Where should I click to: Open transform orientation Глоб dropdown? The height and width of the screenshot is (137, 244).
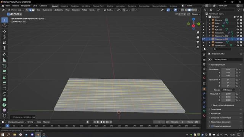pos(109,10)
